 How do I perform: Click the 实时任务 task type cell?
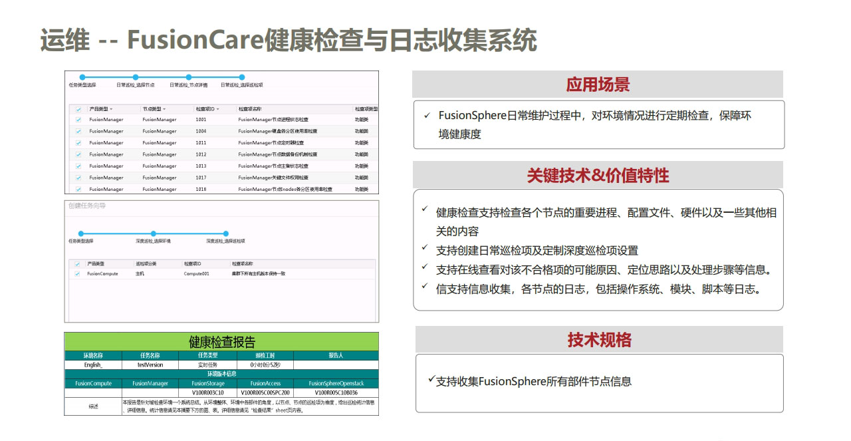pyautogui.click(x=208, y=365)
